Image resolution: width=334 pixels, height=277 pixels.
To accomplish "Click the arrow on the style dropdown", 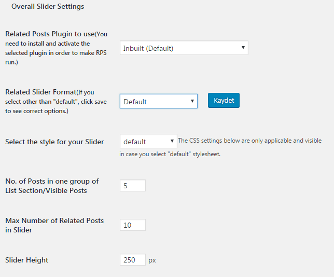I will pos(172,142).
